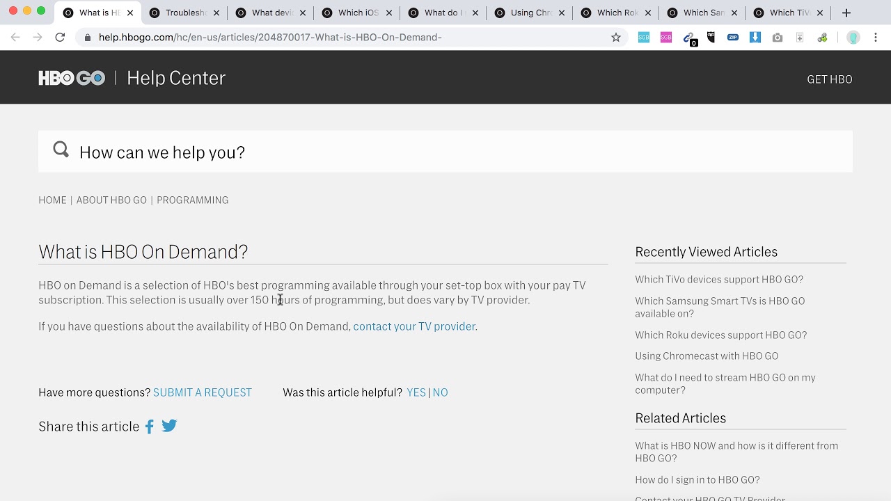Close the "Which TiVo" tab
Image resolution: width=891 pixels, height=501 pixels.
tap(820, 13)
